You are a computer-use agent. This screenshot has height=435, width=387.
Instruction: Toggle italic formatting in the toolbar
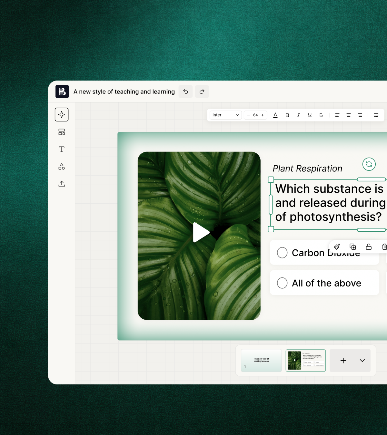(298, 115)
